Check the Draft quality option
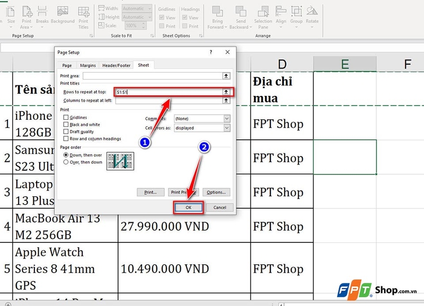This screenshot has height=306, width=424. point(66,131)
